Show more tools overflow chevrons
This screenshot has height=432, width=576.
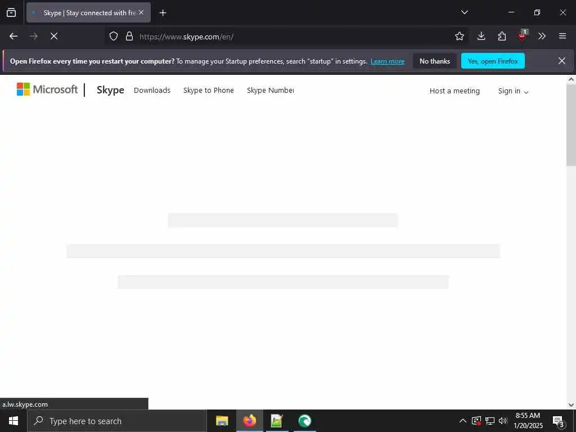[x=542, y=36]
